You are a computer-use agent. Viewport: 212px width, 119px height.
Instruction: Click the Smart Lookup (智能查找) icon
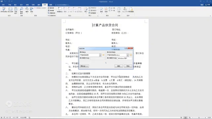pyautogui.click(x=21, y=11)
